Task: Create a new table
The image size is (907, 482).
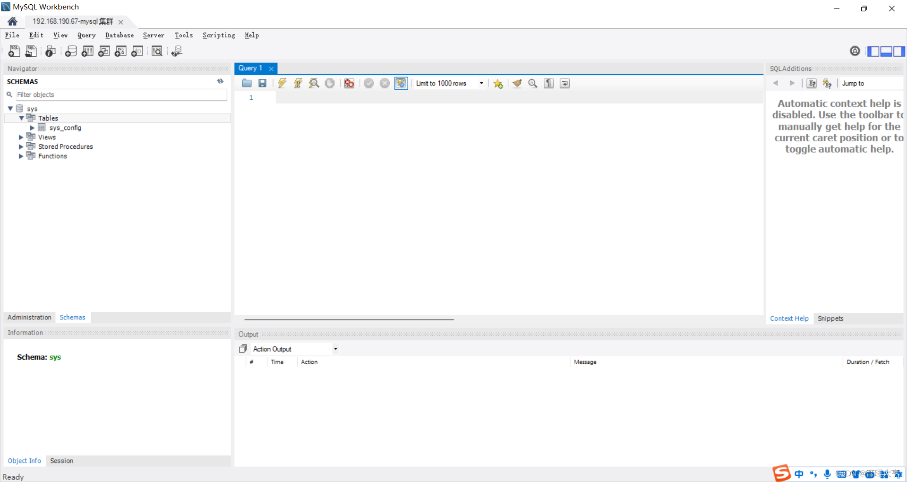Action: pos(87,51)
